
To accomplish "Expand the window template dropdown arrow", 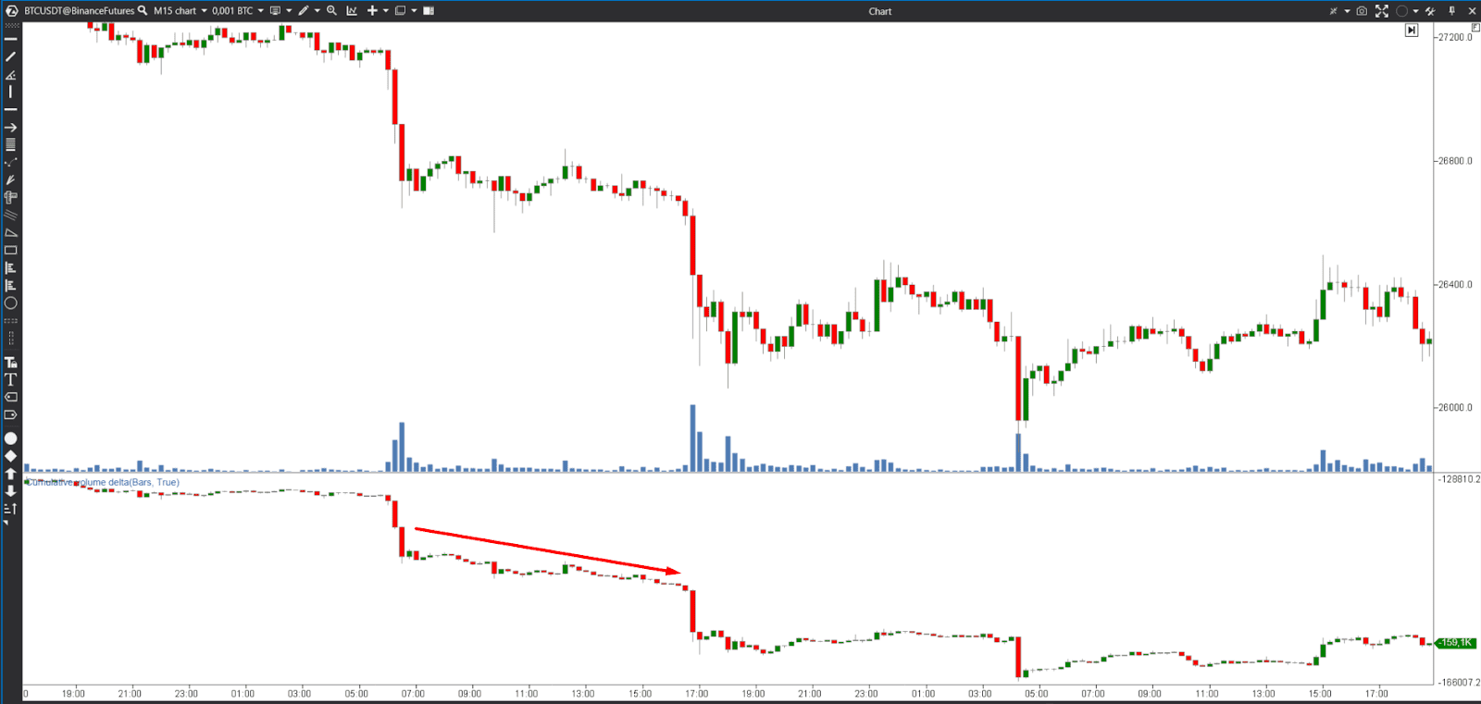I will coord(414,10).
